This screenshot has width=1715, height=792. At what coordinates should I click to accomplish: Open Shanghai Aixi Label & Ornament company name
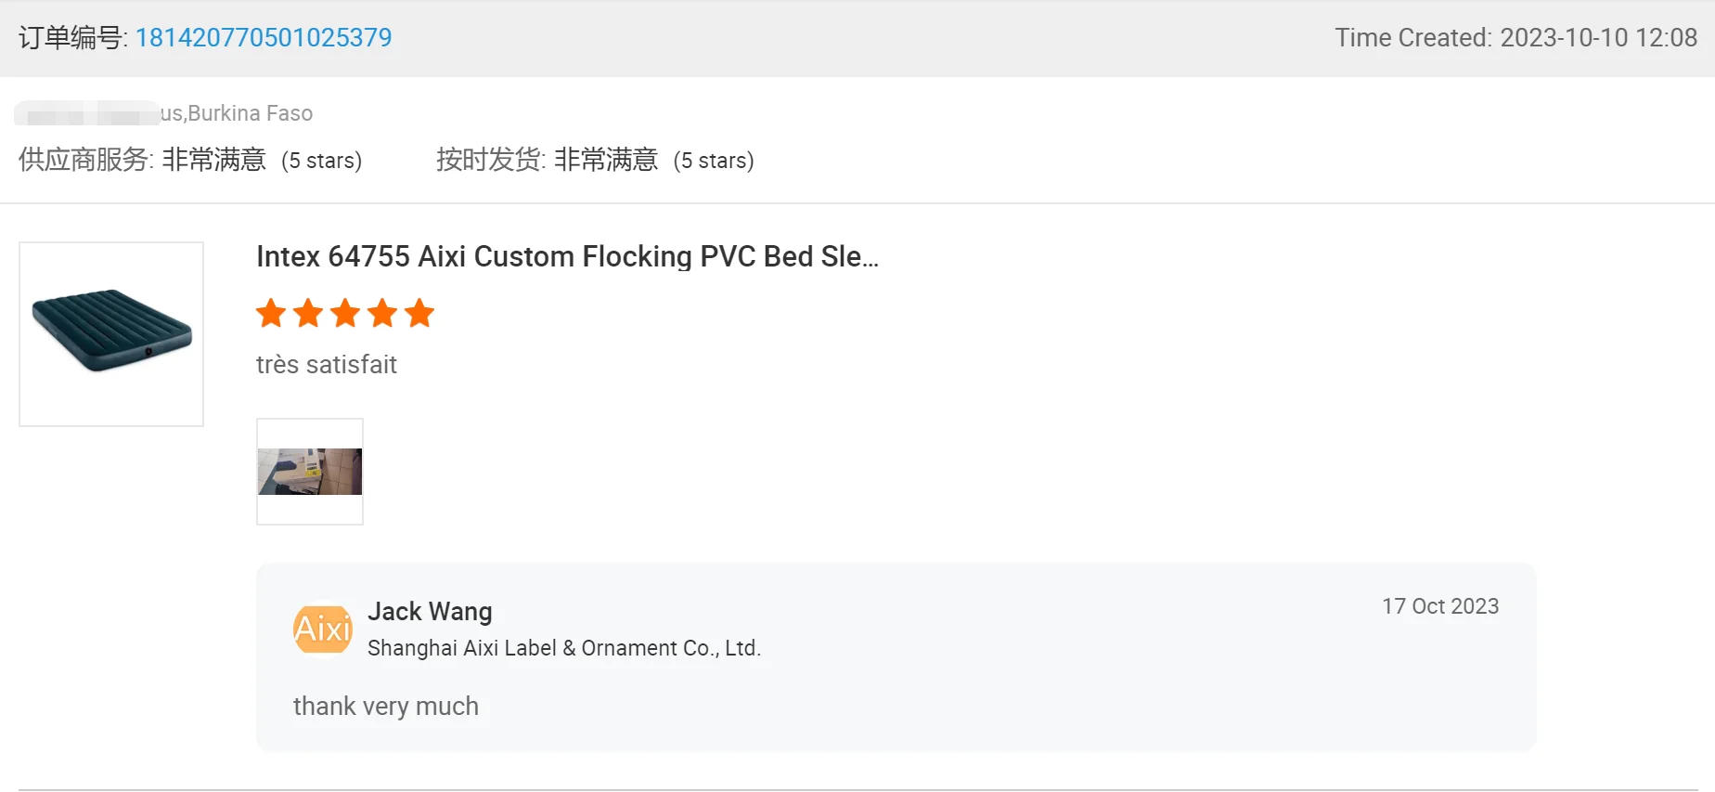563,648
